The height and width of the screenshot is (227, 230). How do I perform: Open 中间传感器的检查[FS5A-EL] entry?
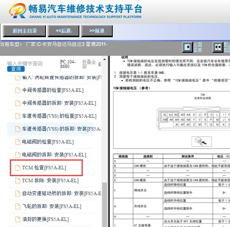click(53, 90)
